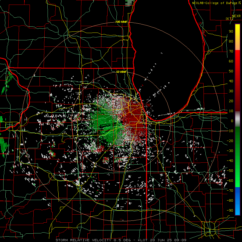
Task: Click the positive 80 scale label
Action: (x=231, y=41)
